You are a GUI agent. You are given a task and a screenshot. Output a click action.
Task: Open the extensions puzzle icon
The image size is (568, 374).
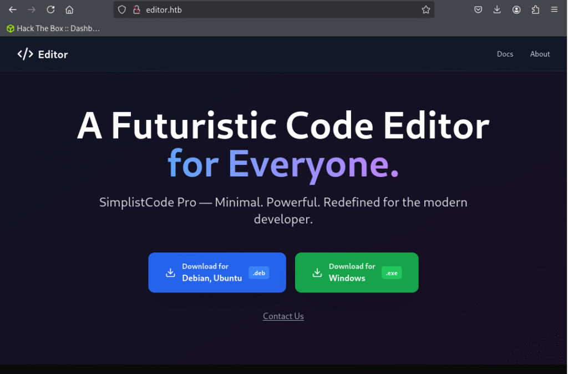point(535,10)
